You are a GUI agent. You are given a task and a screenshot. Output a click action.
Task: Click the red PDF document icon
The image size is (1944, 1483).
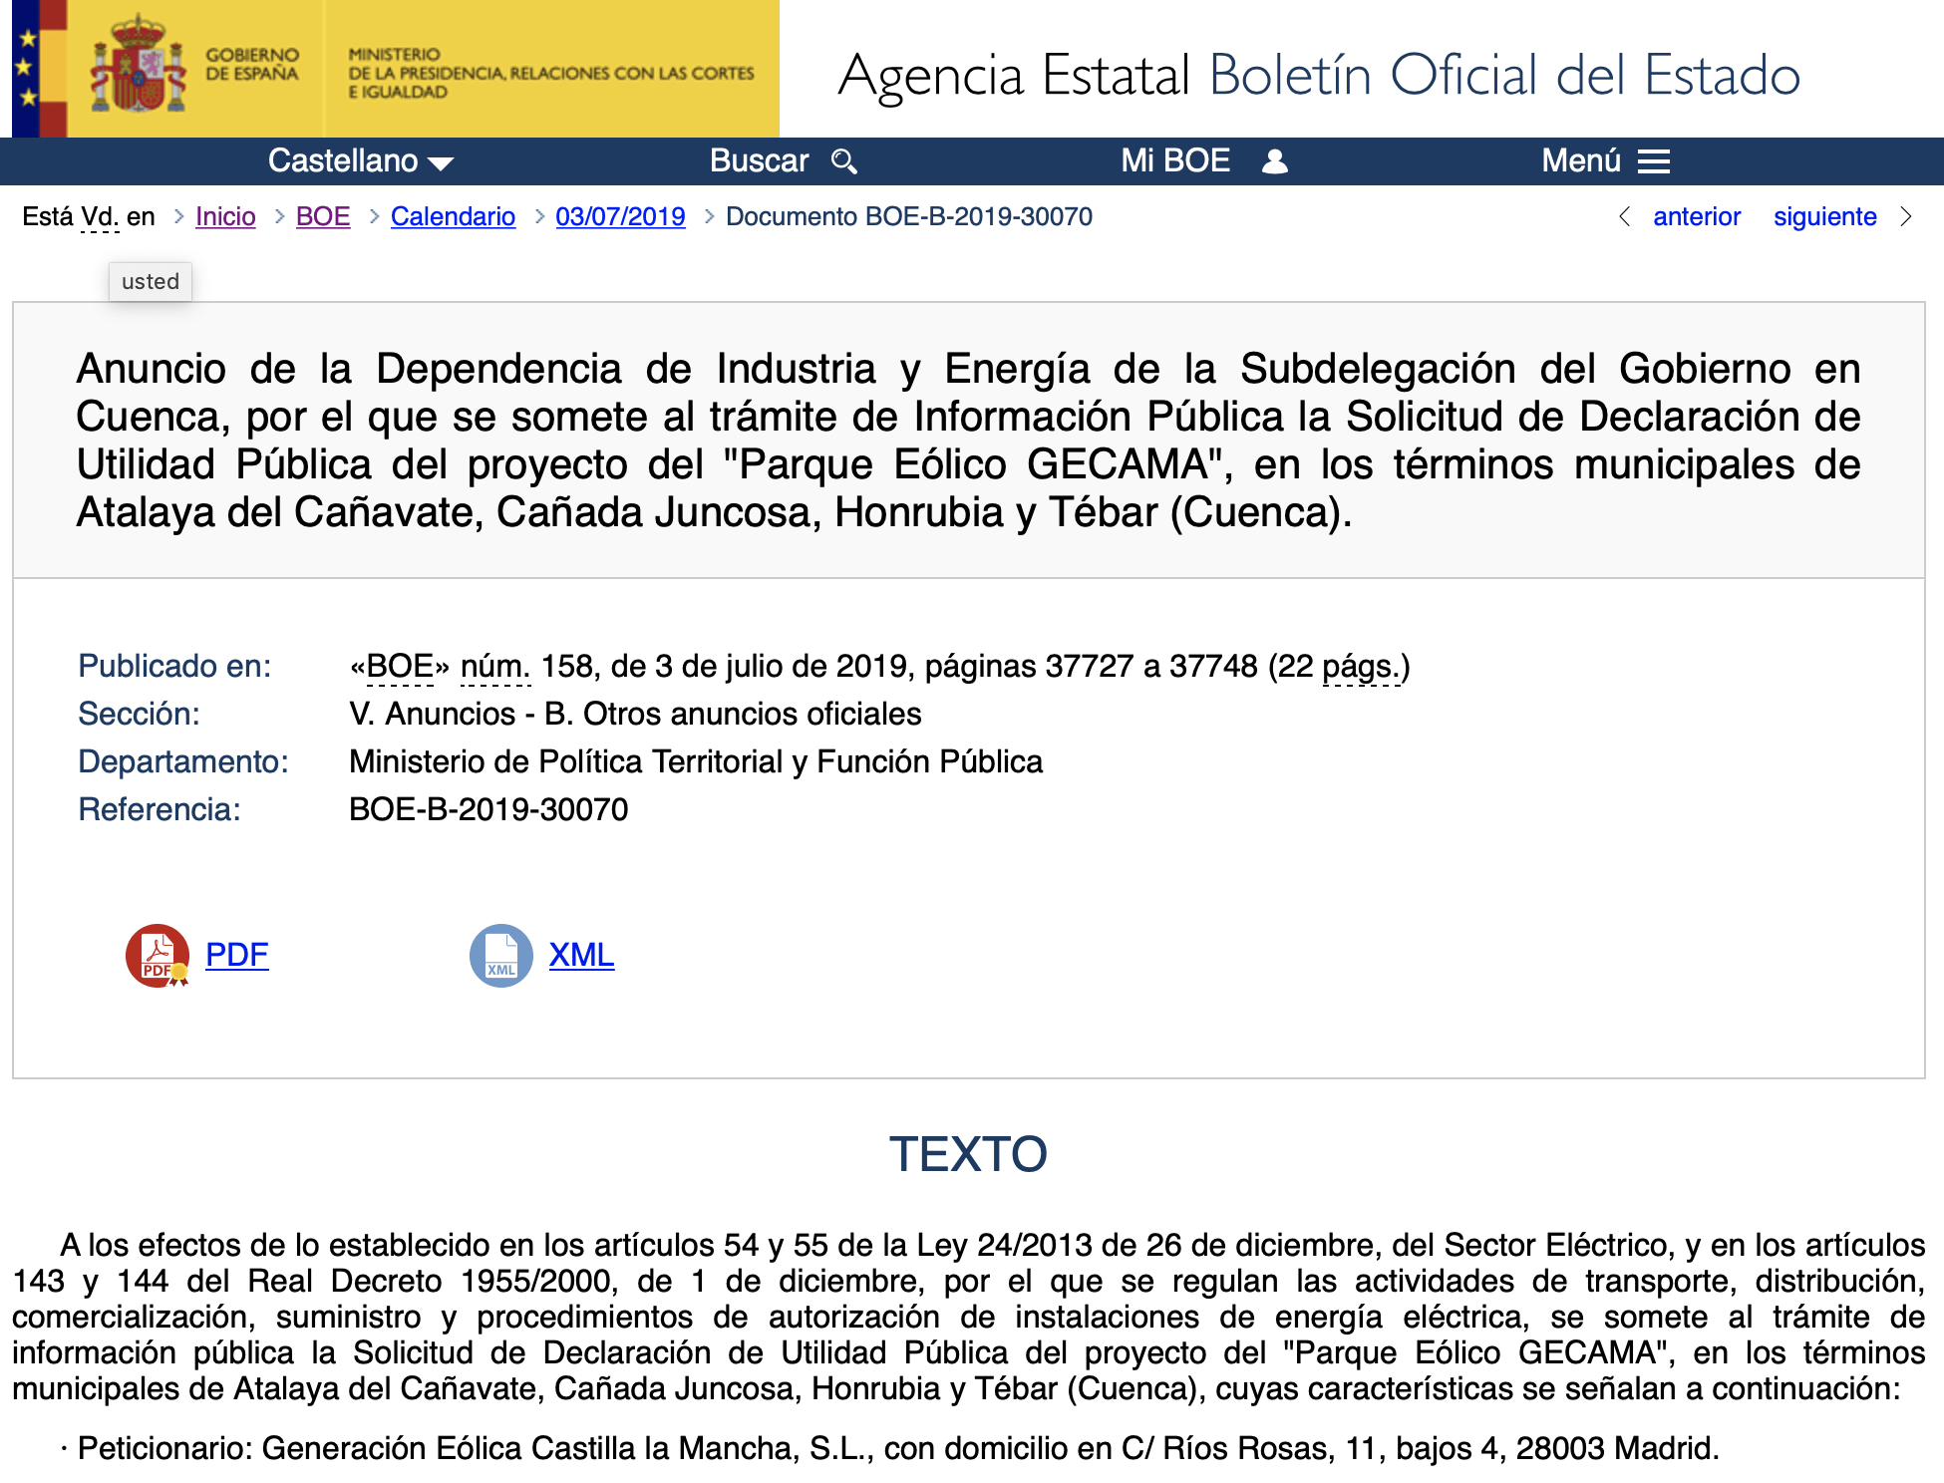(158, 955)
